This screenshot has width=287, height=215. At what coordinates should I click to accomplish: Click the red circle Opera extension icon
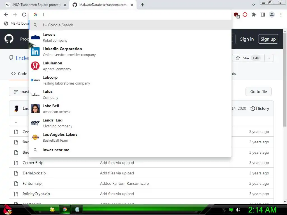[x=245, y=15]
